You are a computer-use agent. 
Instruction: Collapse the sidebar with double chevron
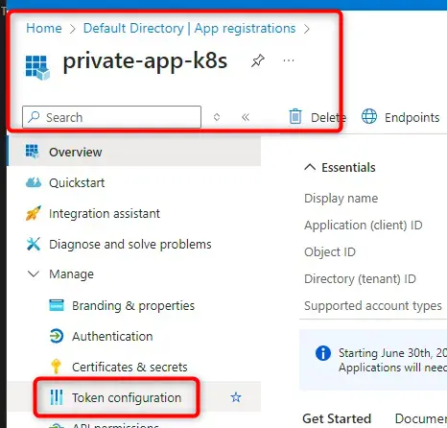(x=246, y=117)
